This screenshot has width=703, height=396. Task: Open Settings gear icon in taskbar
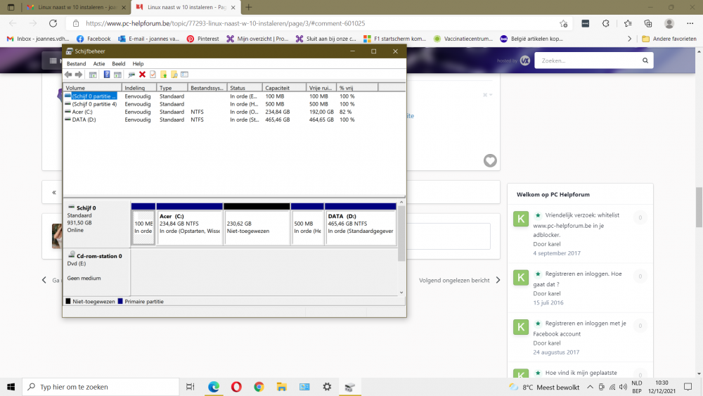(327, 387)
